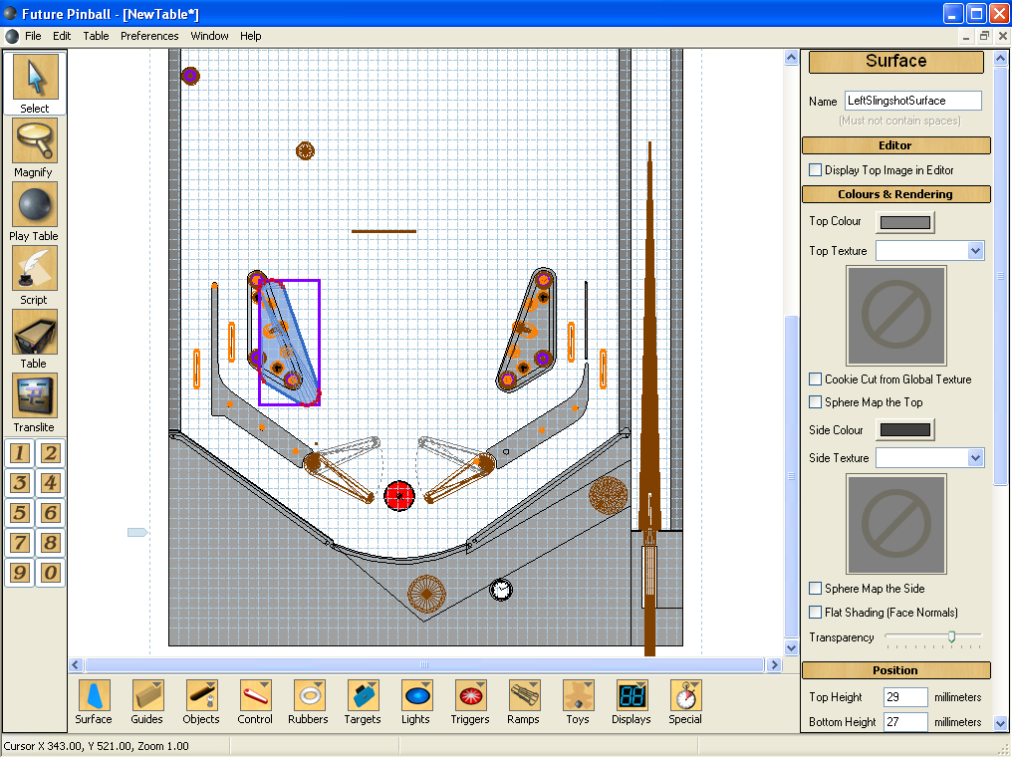Enable Display Top Image in Editor
This screenshot has height=757, width=1012.
pyautogui.click(x=816, y=169)
